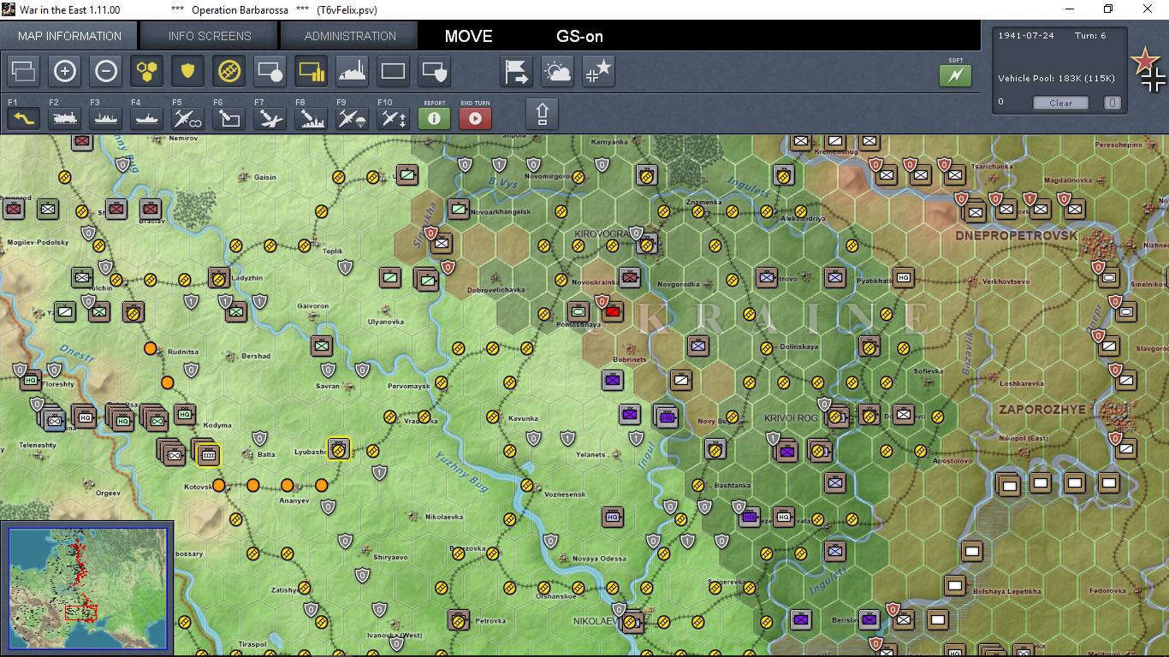This screenshot has width=1169, height=657.
Task: Click the flag with arrow icon
Action: pyautogui.click(x=517, y=71)
